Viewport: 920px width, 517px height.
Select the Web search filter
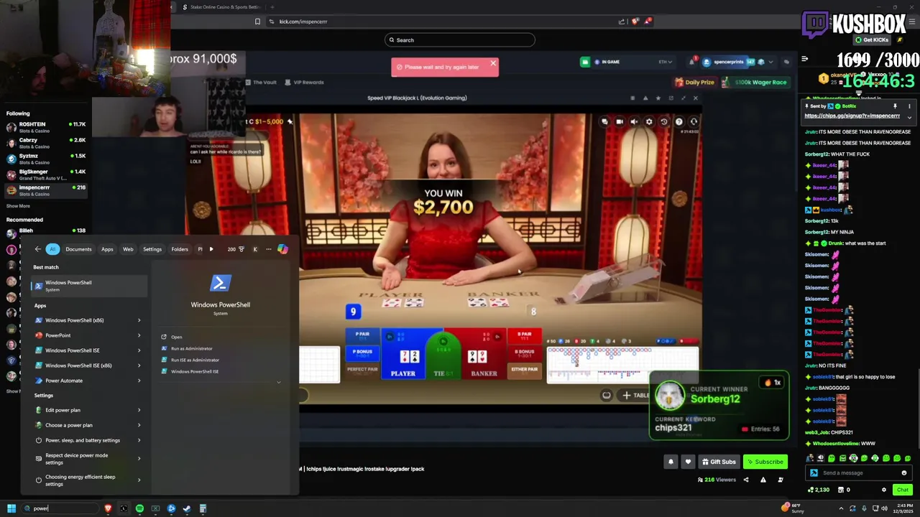click(128, 249)
